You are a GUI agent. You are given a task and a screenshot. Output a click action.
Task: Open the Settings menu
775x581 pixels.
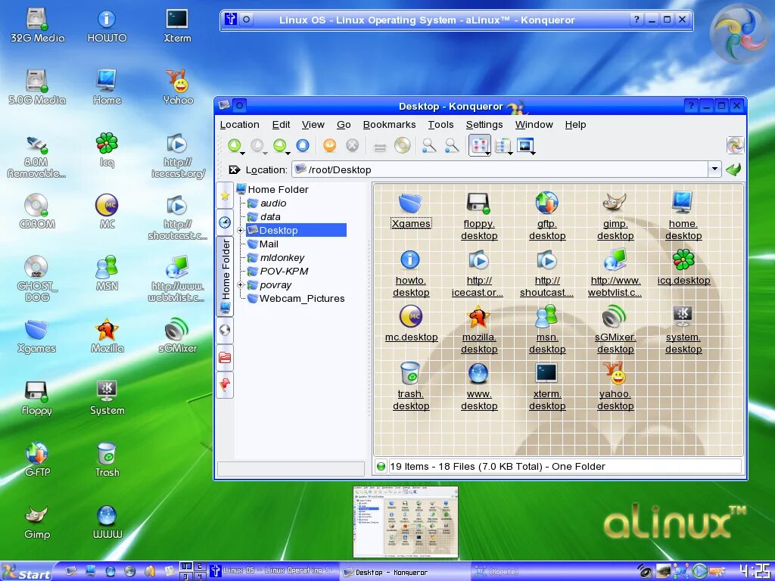point(484,125)
